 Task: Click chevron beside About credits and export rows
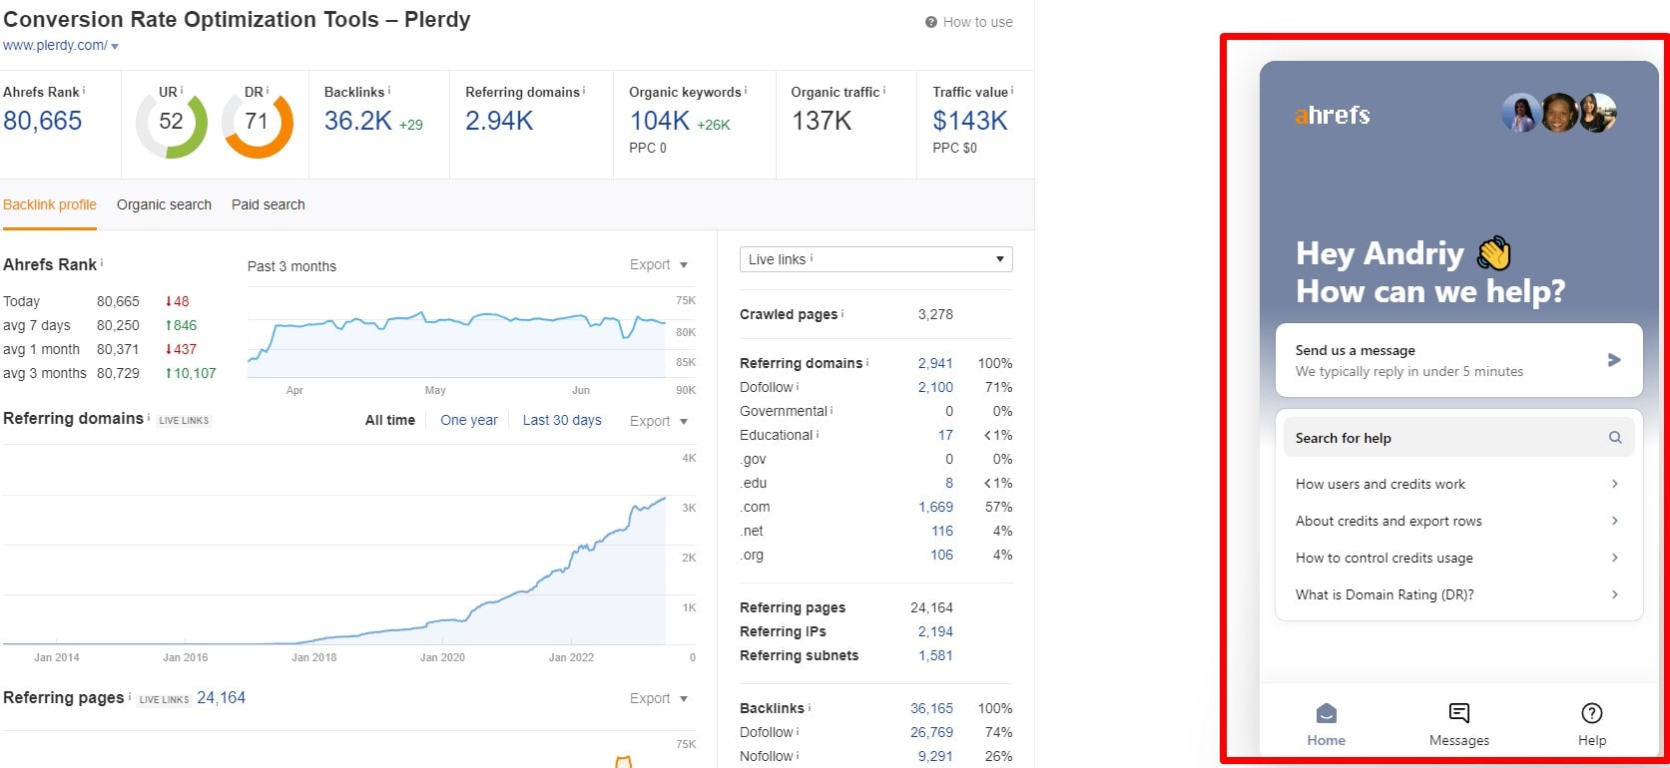pyautogui.click(x=1615, y=521)
